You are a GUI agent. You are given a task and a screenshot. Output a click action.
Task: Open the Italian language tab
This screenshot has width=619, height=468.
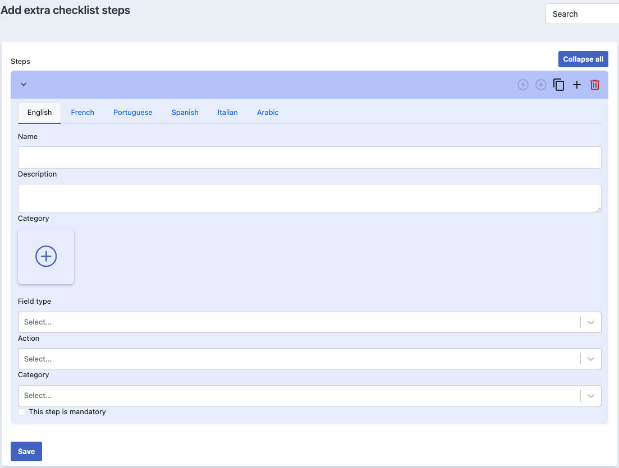pos(228,113)
